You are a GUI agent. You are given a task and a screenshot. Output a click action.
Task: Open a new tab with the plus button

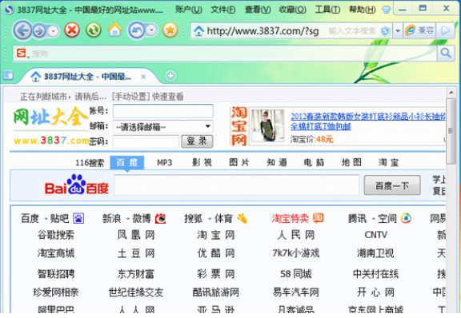pos(170,76)
